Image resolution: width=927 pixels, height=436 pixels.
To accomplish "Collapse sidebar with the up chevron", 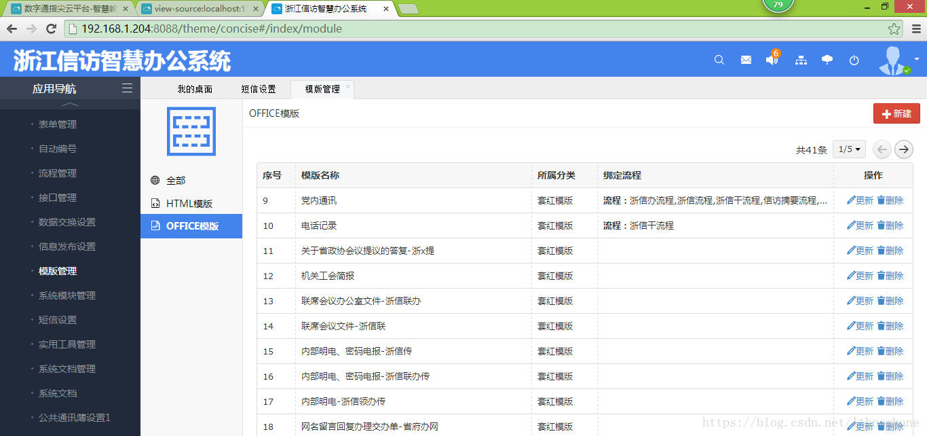I will tap(70, 105).
